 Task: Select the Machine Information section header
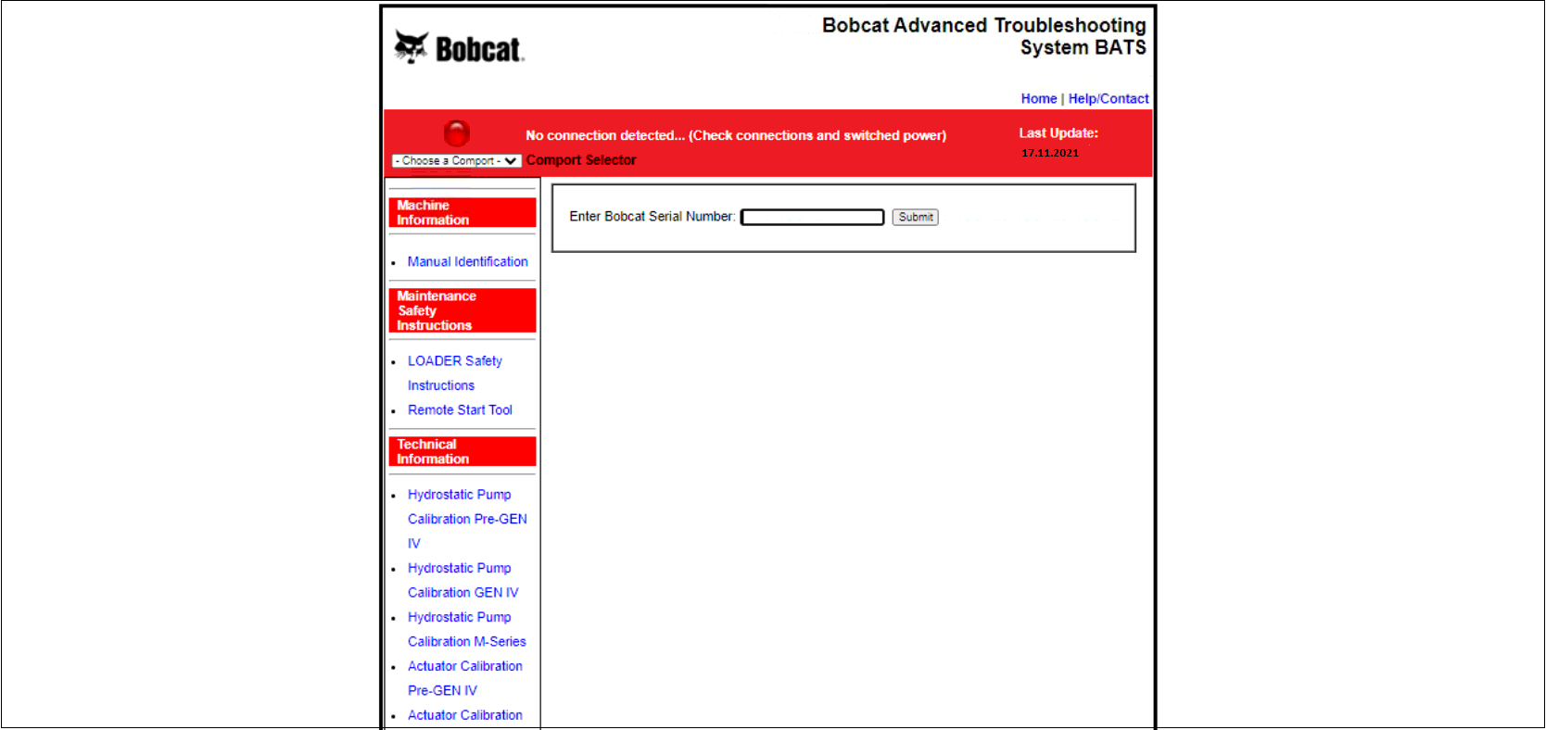pyautogui.click(x=462, y=213)
